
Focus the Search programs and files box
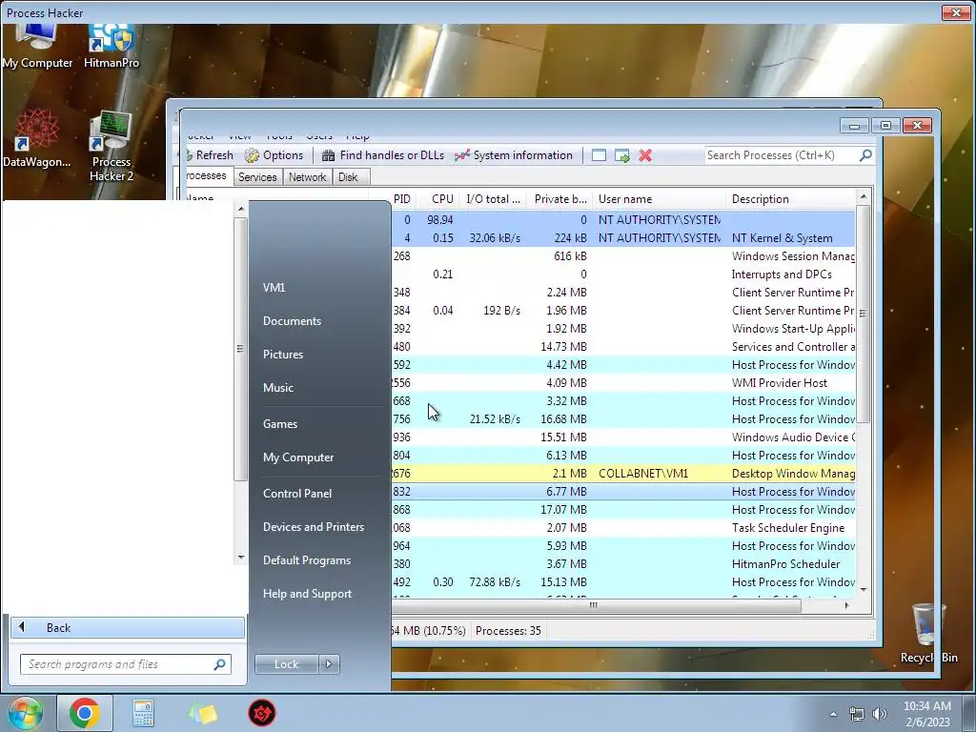coord(126,664)
